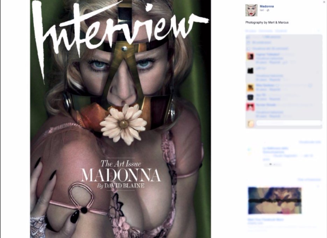
Task: Click the Madonna page name link
Action: 267,6
